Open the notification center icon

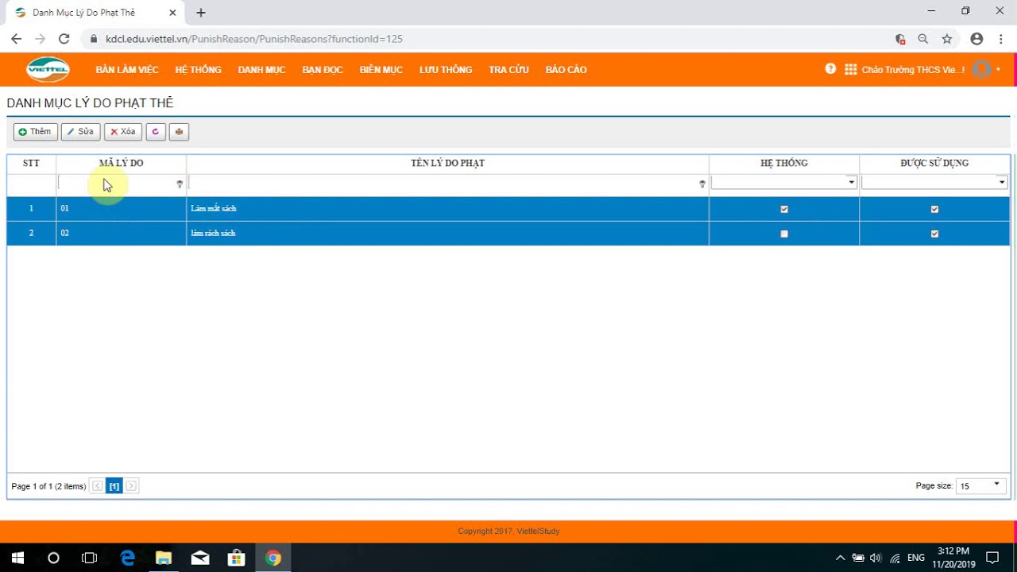992,558
